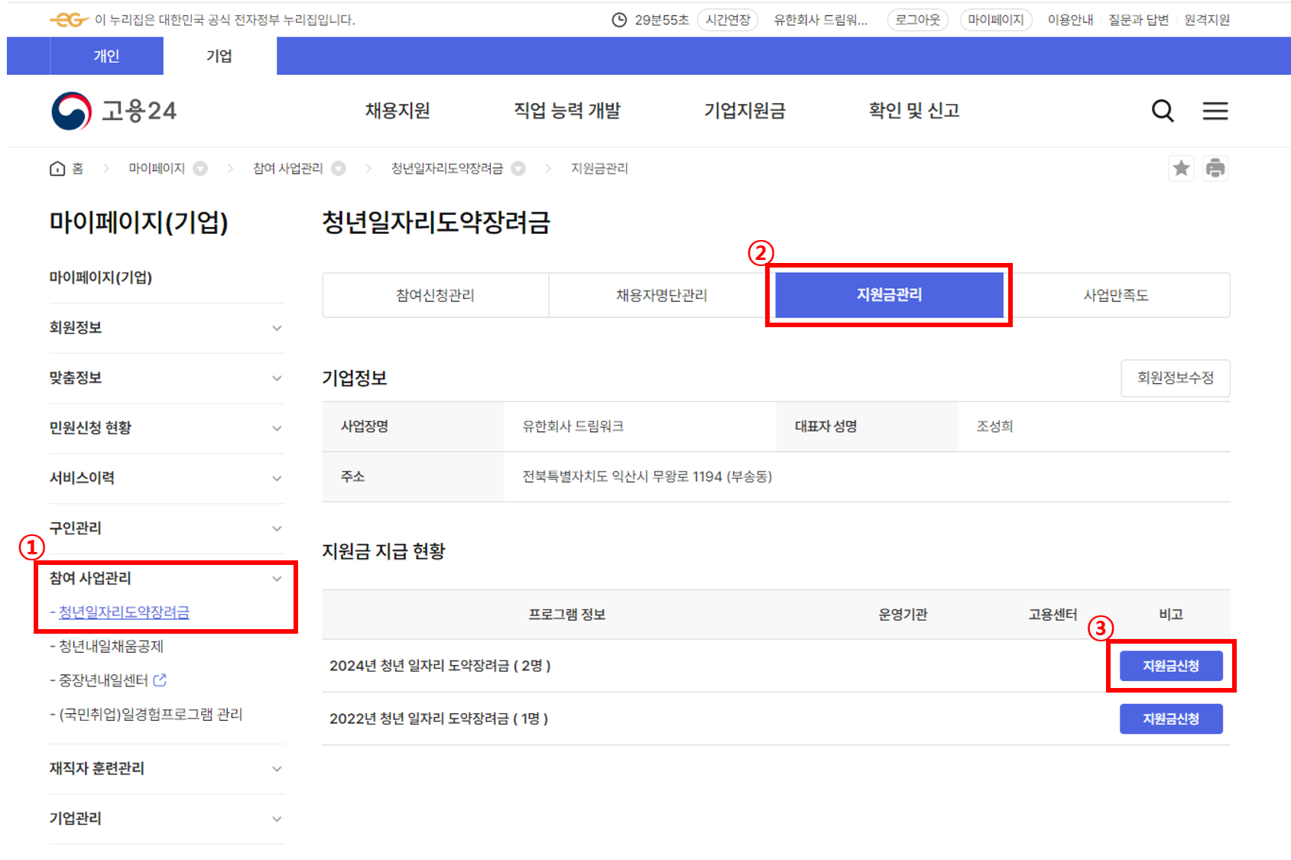Click 지원금신청 for the 2024년 program
1291x860 pixels.
(1171, 666)
